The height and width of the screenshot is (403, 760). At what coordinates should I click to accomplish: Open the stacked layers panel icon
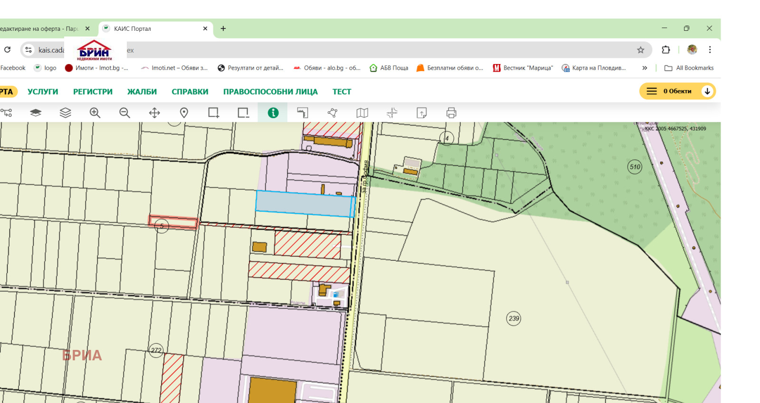pyautogui.click(x=65, y=113)
